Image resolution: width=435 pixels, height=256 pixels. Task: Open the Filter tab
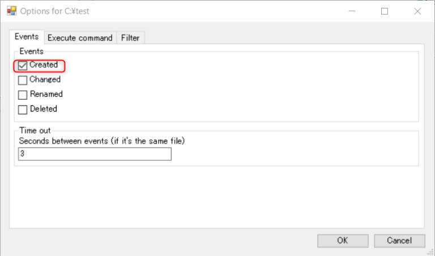point(130,38)
